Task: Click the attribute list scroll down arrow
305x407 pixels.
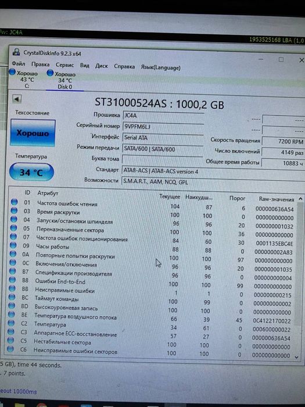Action: [297, 358]
